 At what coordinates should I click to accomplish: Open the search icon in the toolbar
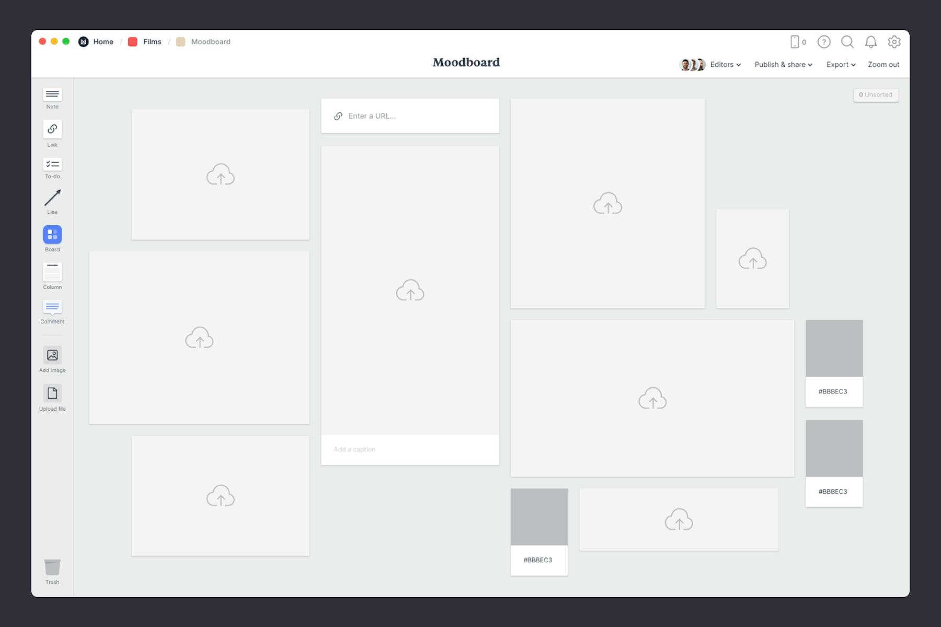[847, 42]
